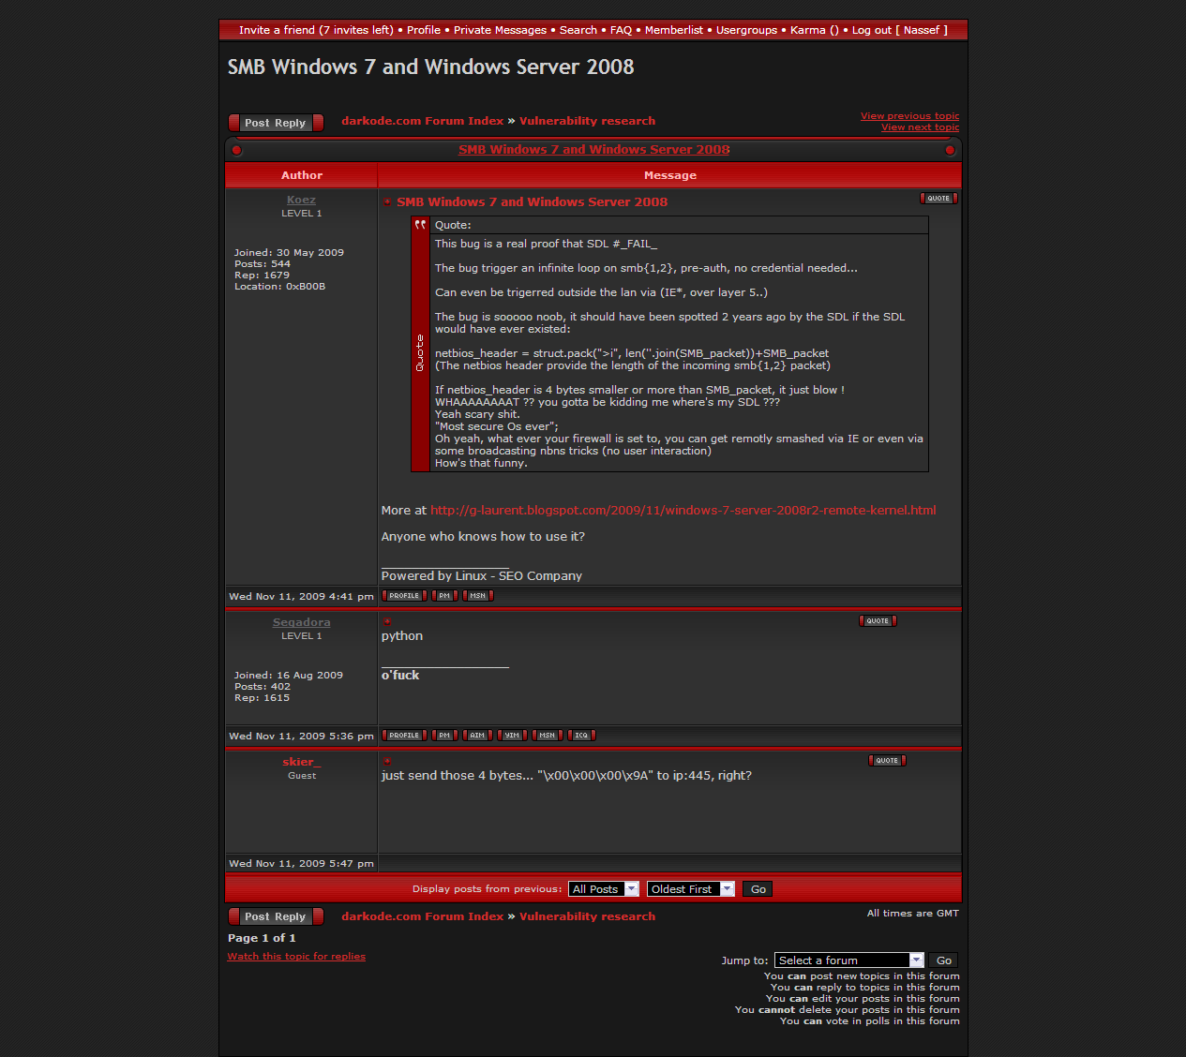This screenshot has height=1057, width=1186.
Task: Click Segadora's YIM contact icon
Action: click(x=512, y=736)
